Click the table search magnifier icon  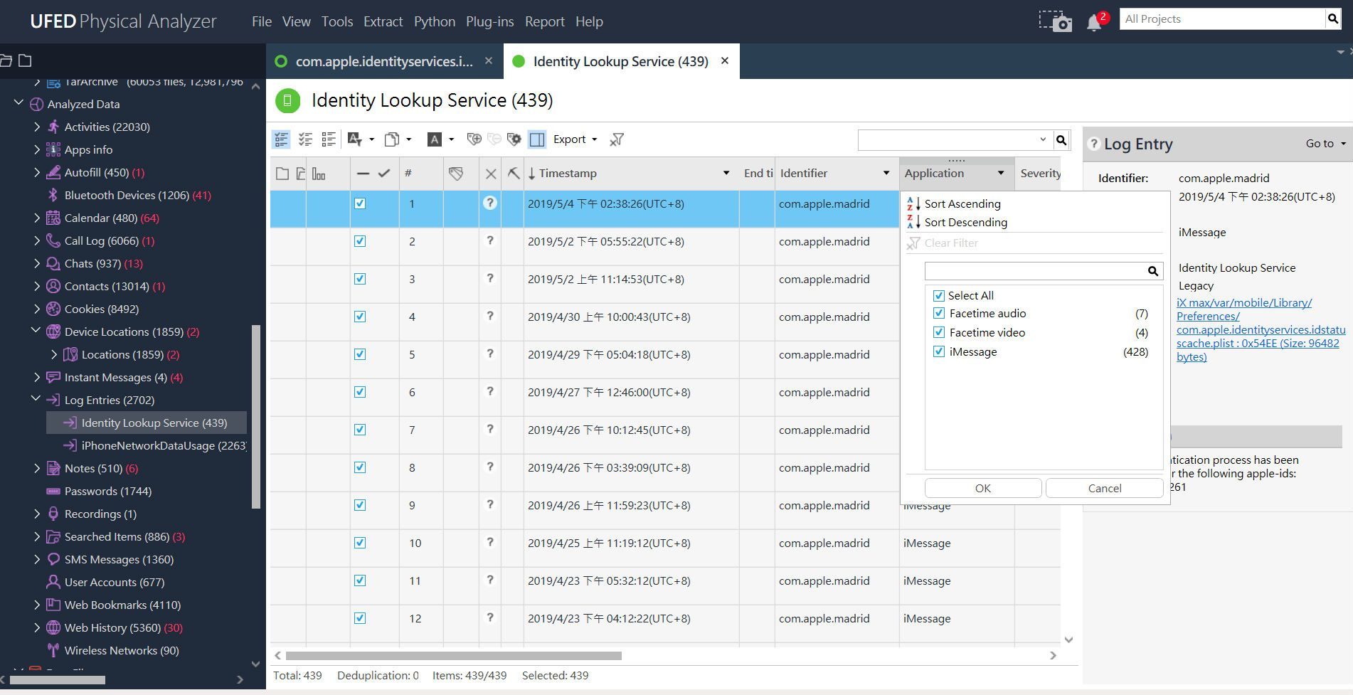(x=1061, y=140)
